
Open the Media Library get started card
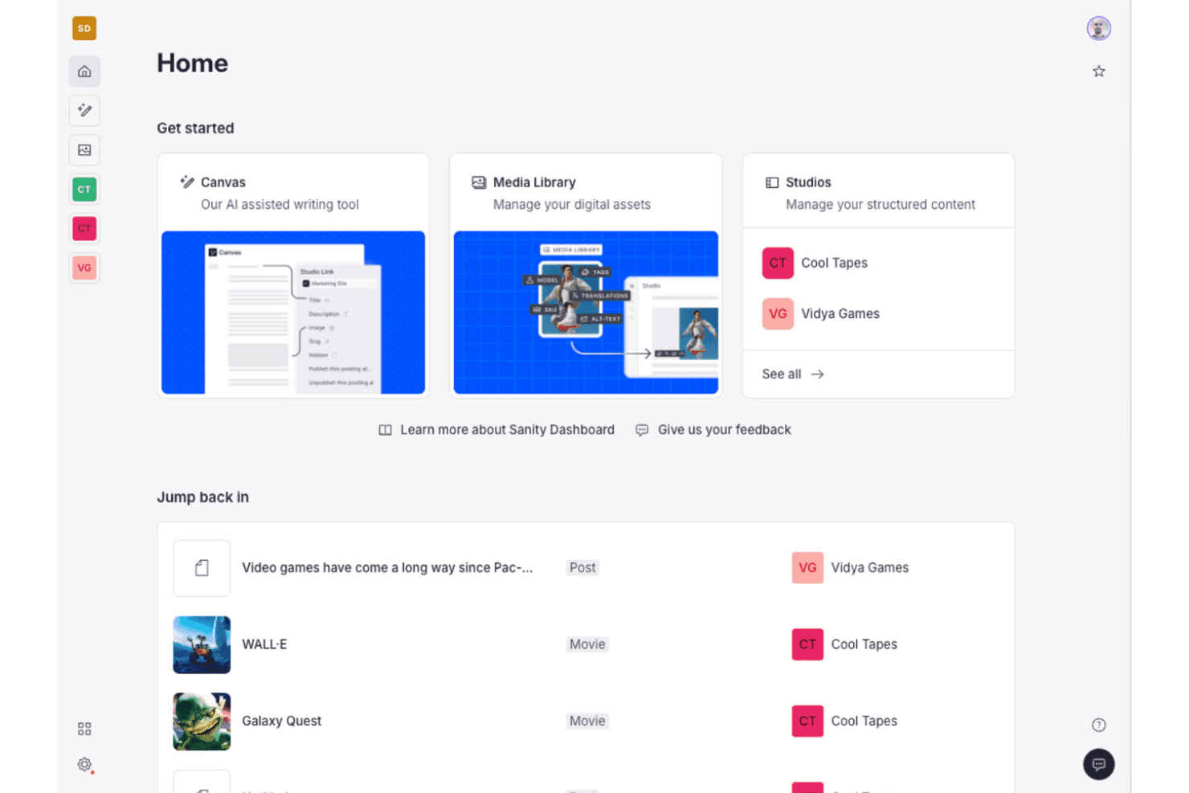click(x=586, y=276)
